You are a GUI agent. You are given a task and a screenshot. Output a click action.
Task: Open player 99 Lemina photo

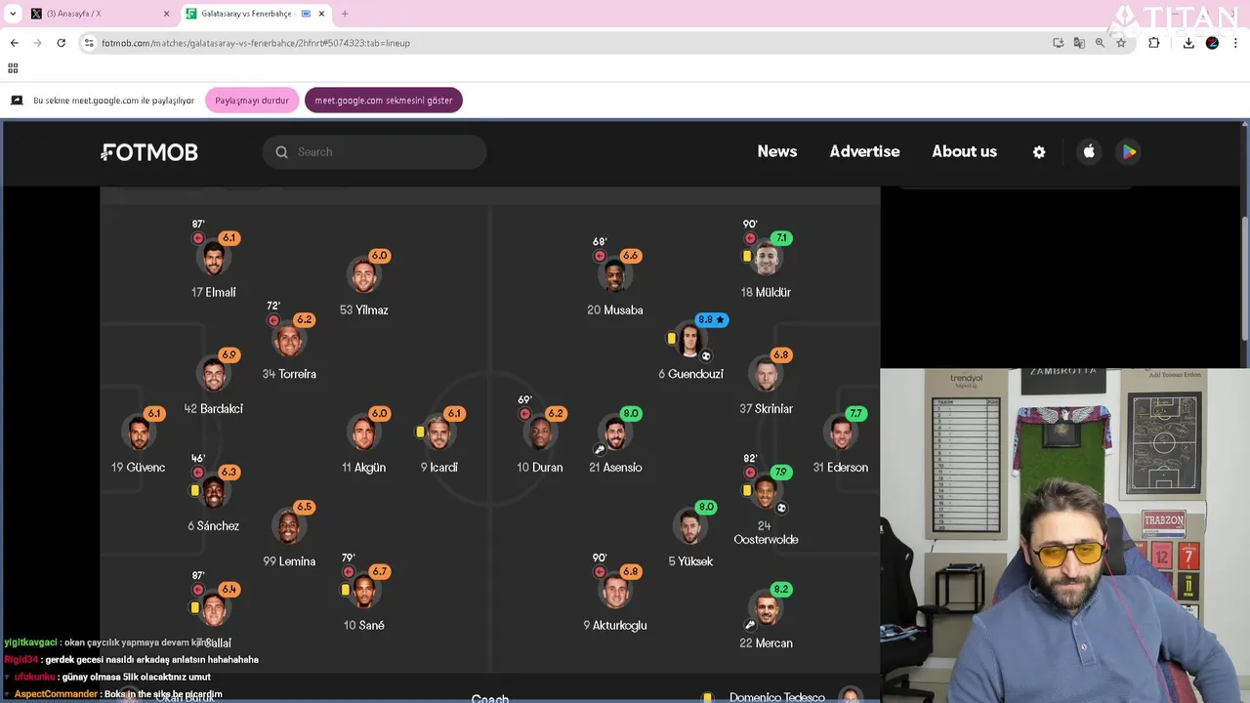tap(289, 527)
